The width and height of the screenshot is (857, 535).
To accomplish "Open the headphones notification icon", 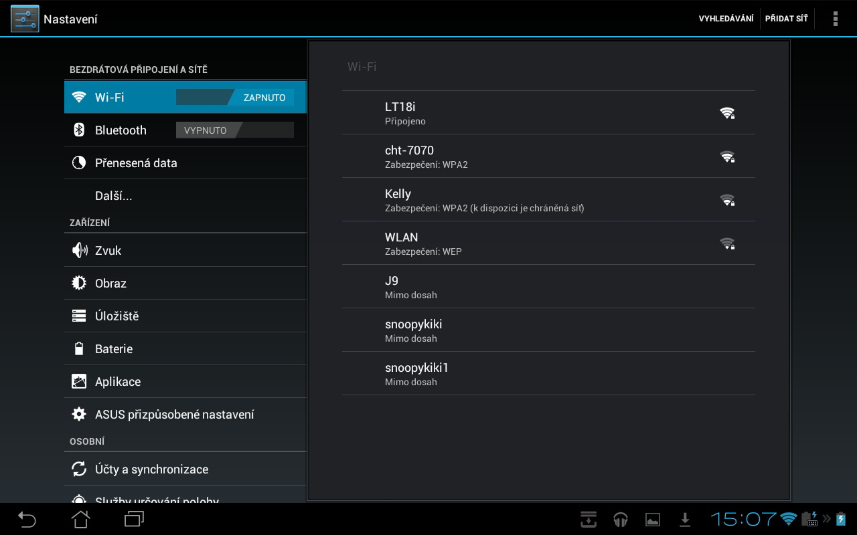I will click(x=621, y=519).
